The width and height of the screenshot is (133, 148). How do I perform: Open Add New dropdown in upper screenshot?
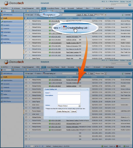pyautogui.click(x=5, y=8)
